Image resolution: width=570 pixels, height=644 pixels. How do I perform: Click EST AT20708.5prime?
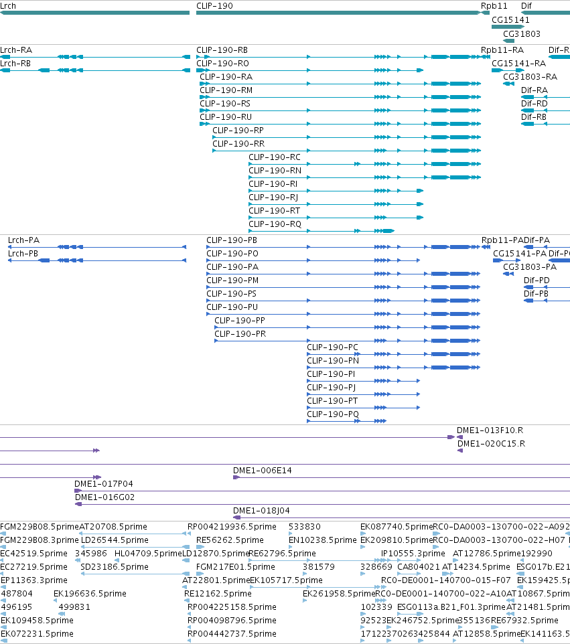click(x=113, y=527)
